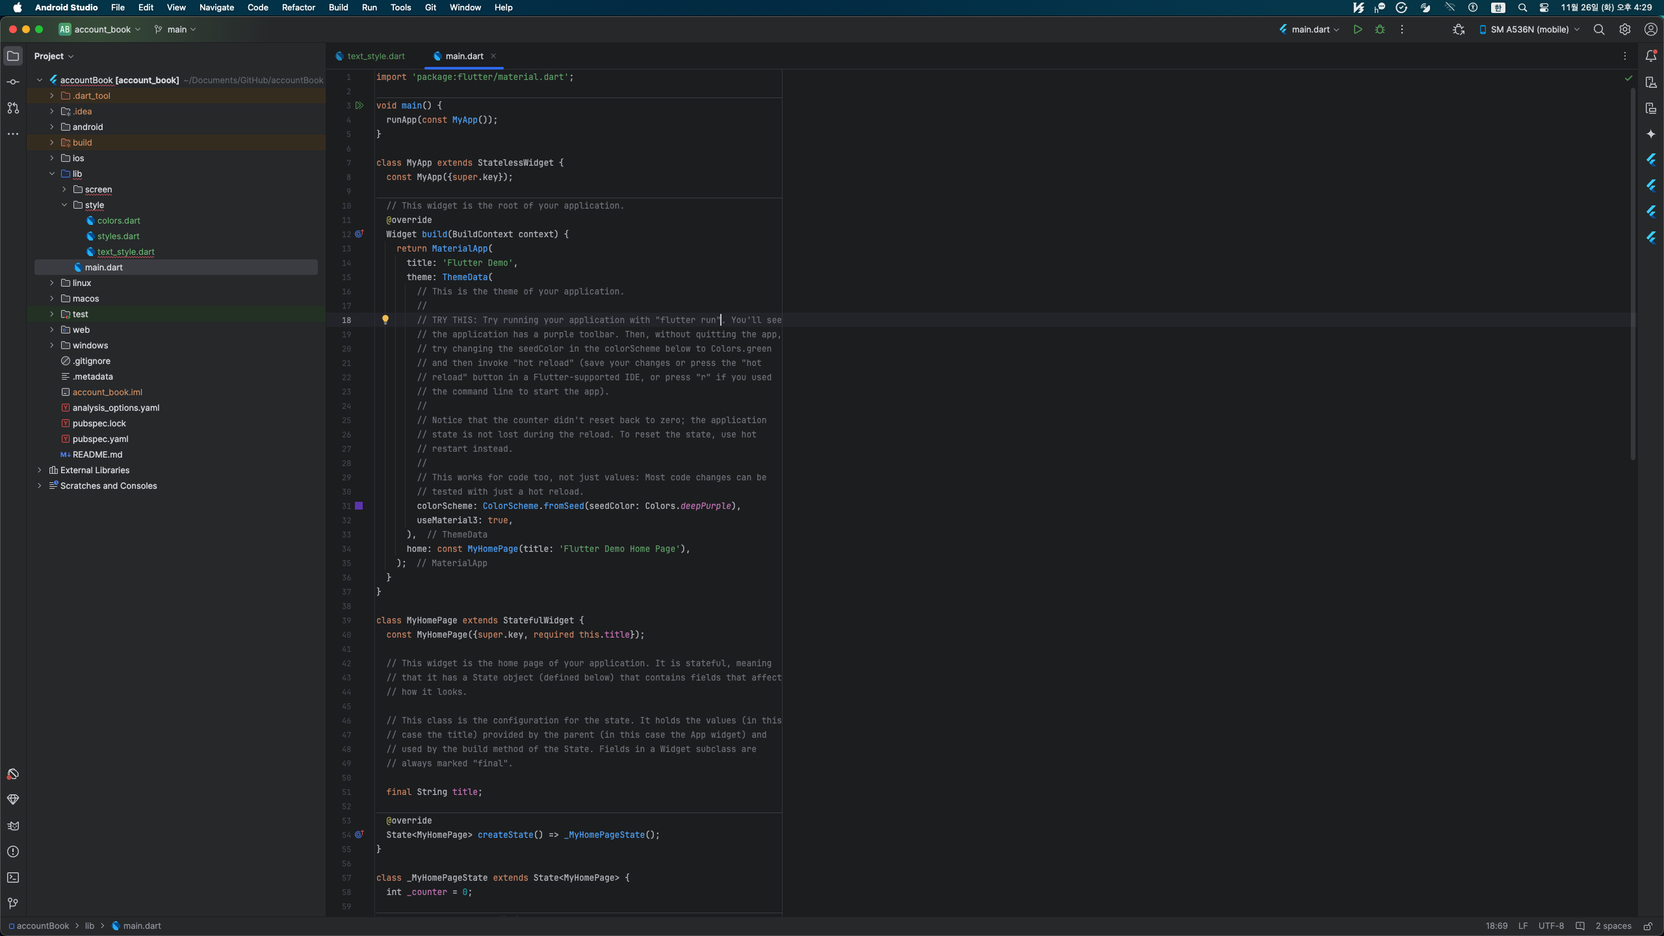Collapse the style folder

pos(64,205)
